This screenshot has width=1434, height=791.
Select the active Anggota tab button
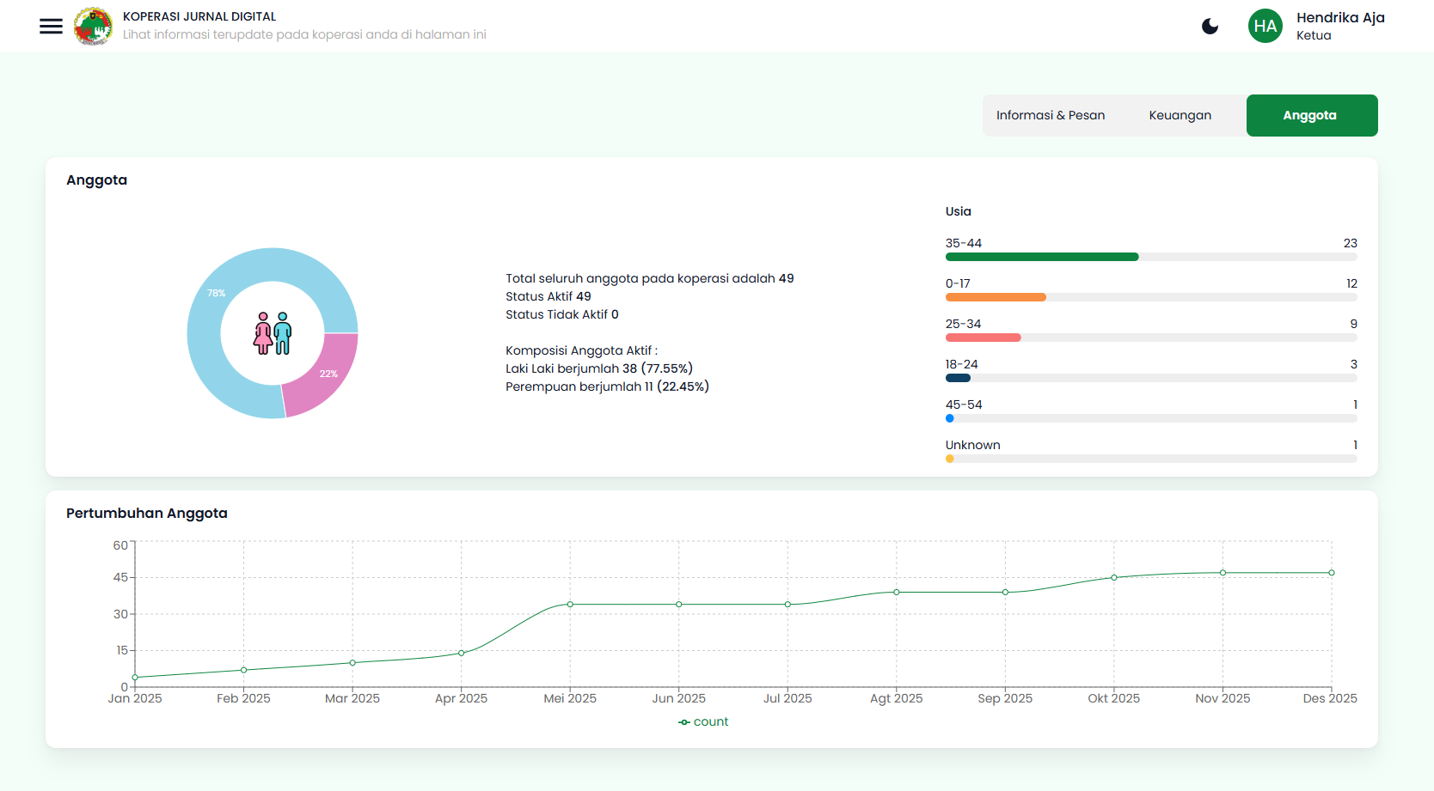(x=1311, y=114)
